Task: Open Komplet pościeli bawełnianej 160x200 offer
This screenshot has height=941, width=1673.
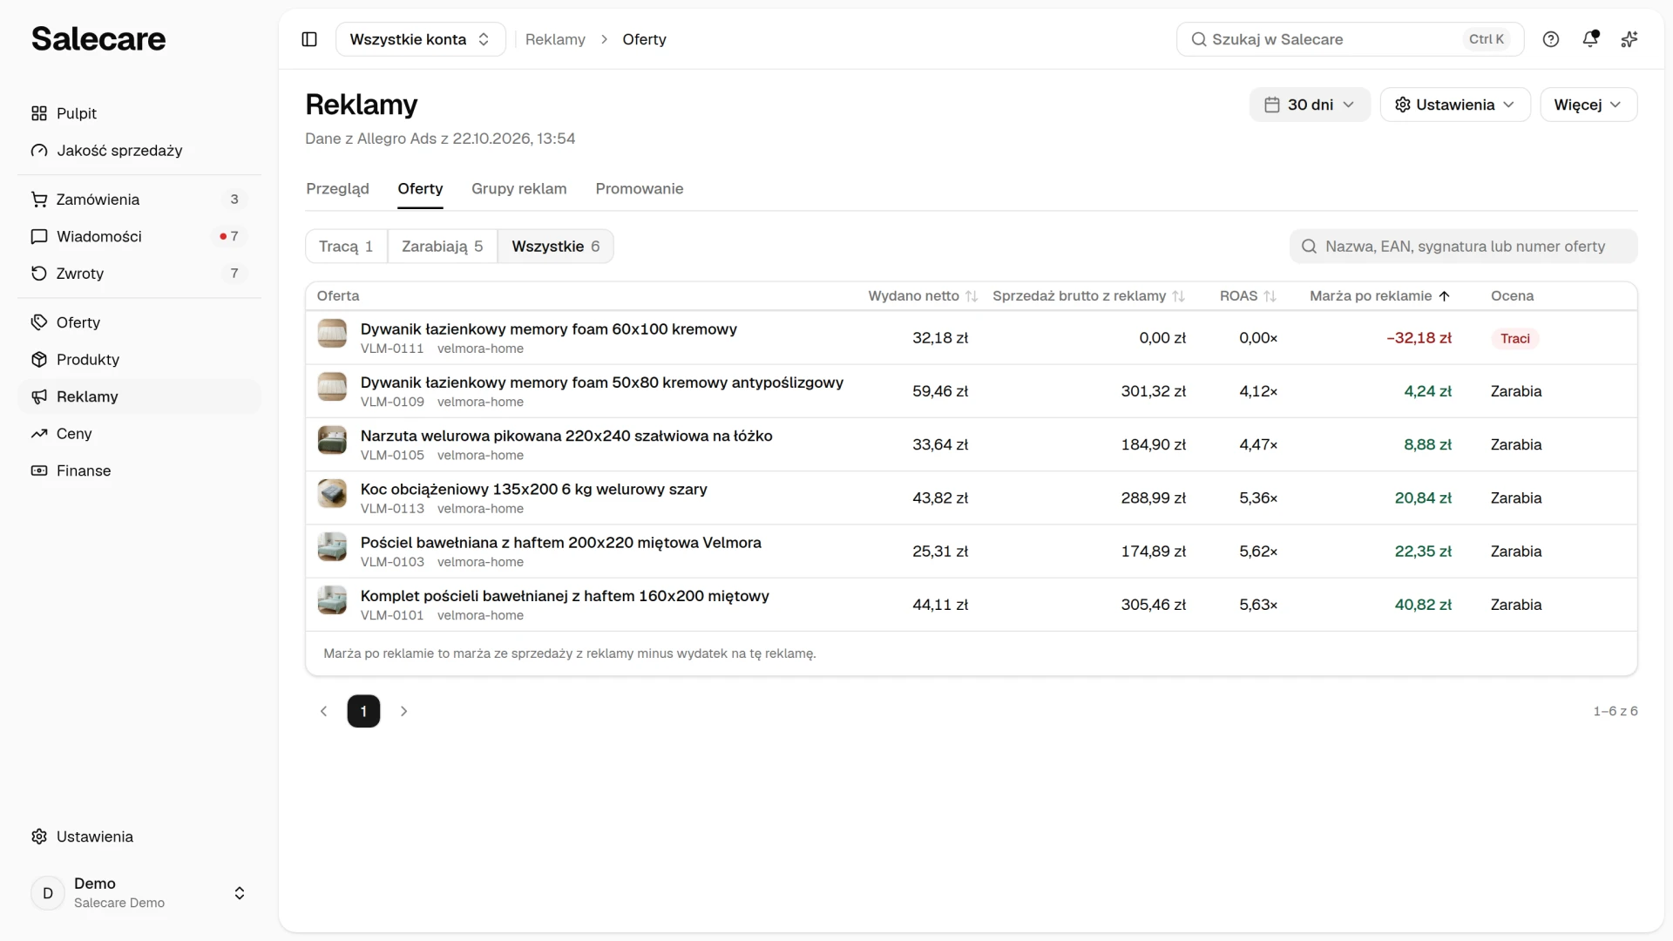Action: [565, 596]
